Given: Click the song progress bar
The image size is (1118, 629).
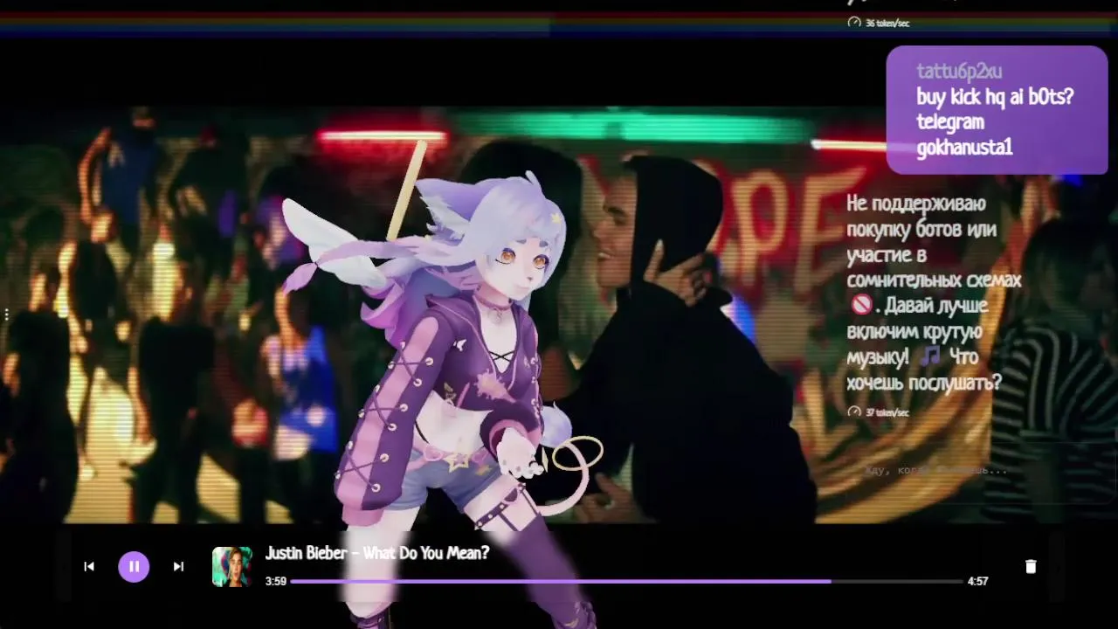Looking at the screenshot, I should 626,581.
